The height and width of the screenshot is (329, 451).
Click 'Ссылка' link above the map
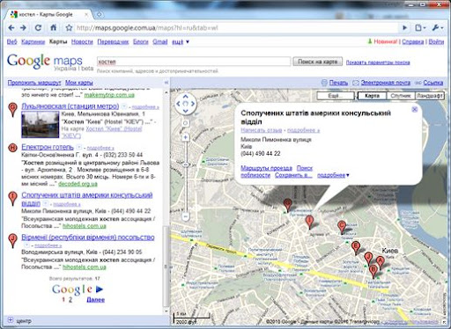coord(433,83)
